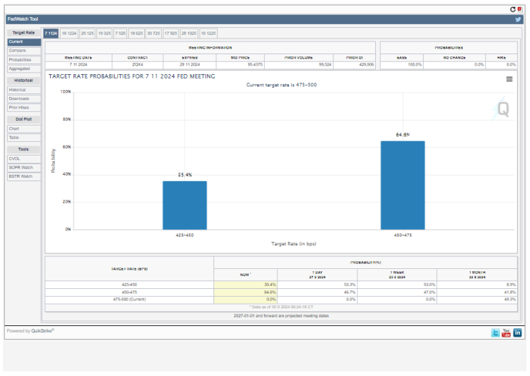530x376 pixels.
Task: Select Aggregated under Target Rate
Action: pyautogui.click(x=24, y=69)
